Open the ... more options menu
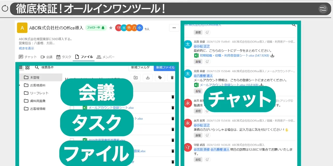333x166 pixels. [x=174, y=28]
